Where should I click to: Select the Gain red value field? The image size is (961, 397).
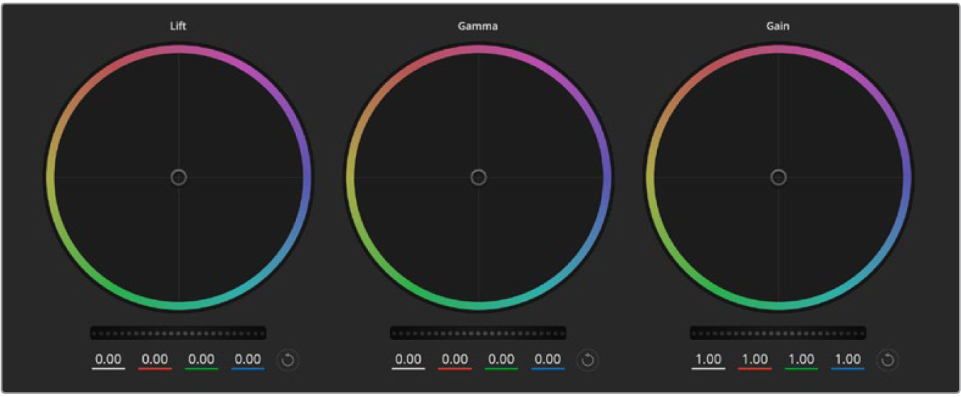tap(755, 359)
